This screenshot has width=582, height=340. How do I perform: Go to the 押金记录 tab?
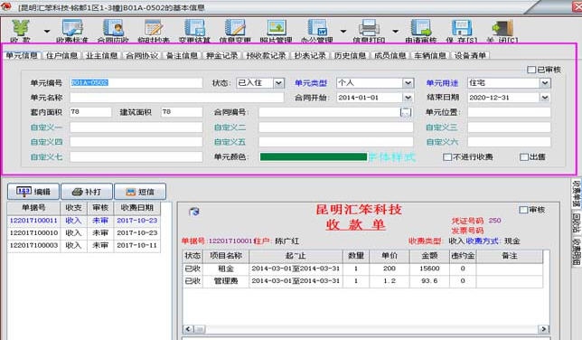pyautogui.click(x=222, y=55)
